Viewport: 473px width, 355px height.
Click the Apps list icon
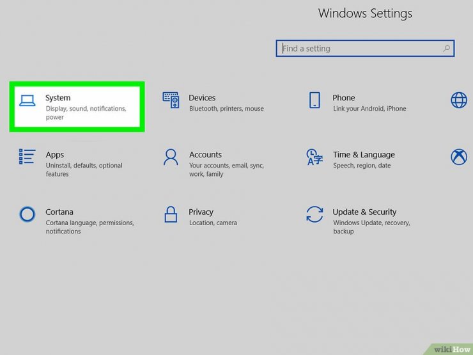[x=27, y=157]
